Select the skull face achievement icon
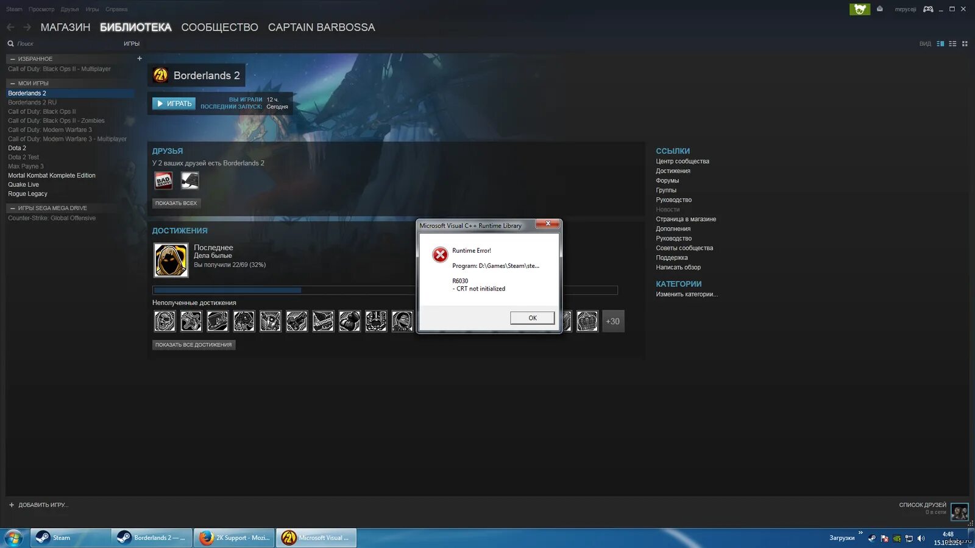 (x=165, y=321)
